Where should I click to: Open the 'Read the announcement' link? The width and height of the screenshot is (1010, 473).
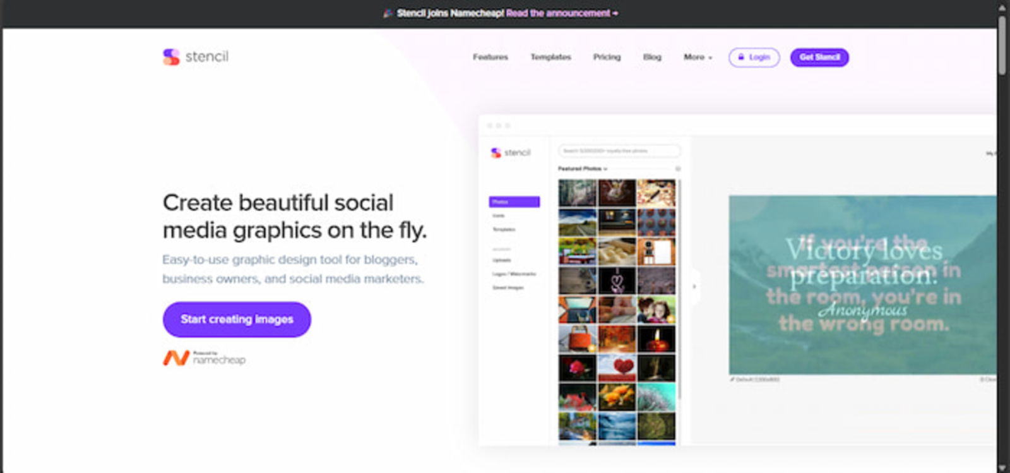pyautogui.click(x=562, y=13)
